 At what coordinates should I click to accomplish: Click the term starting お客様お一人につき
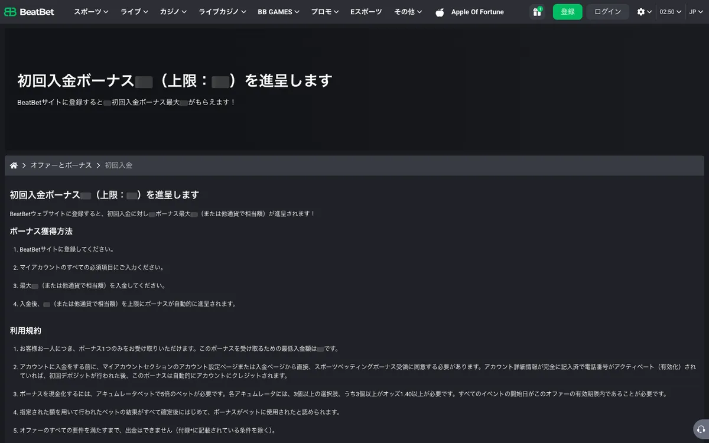[x=179, y=349]
